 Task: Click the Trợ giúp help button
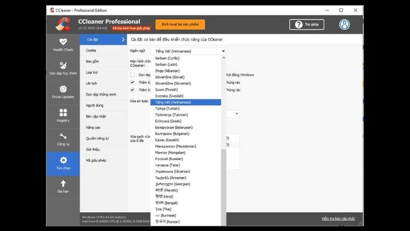point(307,24)
